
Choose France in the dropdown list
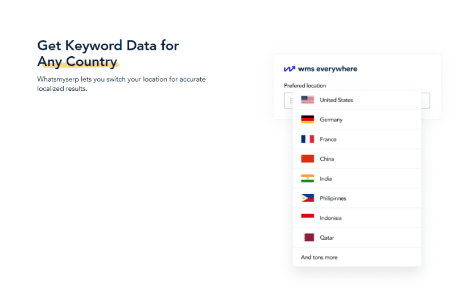click(x=357, y=139)
